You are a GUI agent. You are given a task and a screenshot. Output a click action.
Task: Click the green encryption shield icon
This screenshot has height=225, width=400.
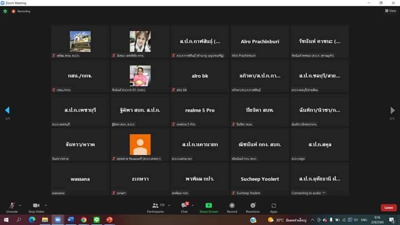pyautogui.click(x=5, y=11)
